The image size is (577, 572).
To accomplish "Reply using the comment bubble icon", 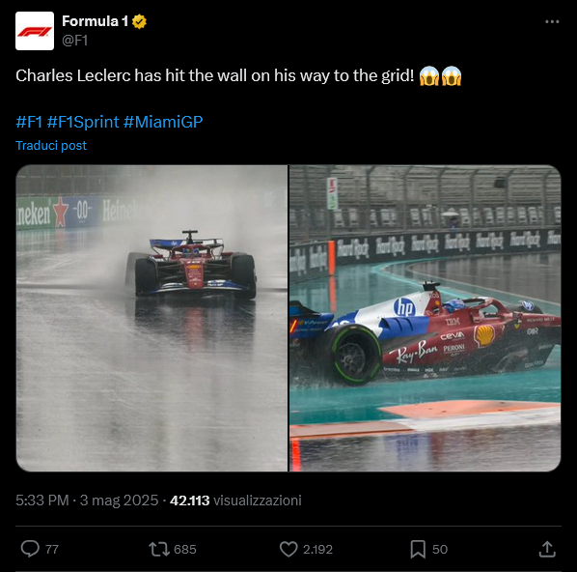I will [30, 549].
